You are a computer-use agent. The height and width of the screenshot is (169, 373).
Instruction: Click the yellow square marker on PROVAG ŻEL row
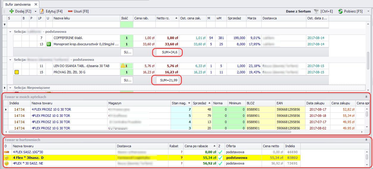(x=17, y=72)
